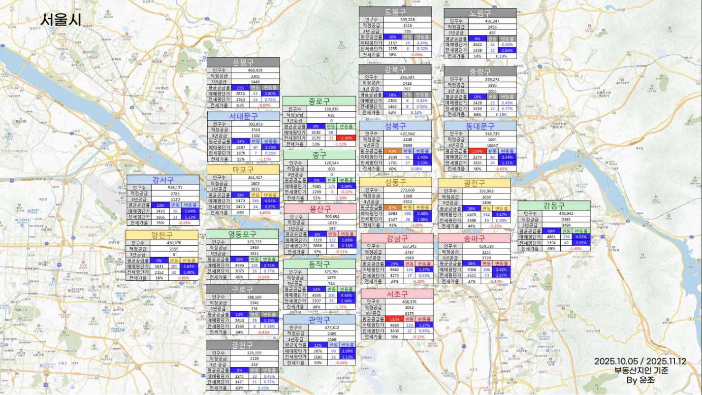702x395 pixels.
Task: Select the 은평구 district header
Action: (243, 62)
